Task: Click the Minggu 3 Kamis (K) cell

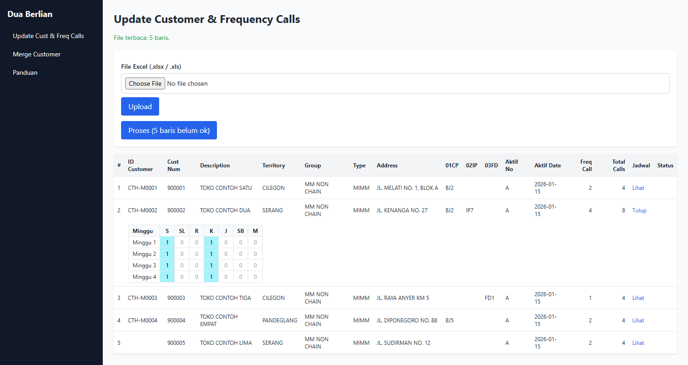Action: point(211,265)
